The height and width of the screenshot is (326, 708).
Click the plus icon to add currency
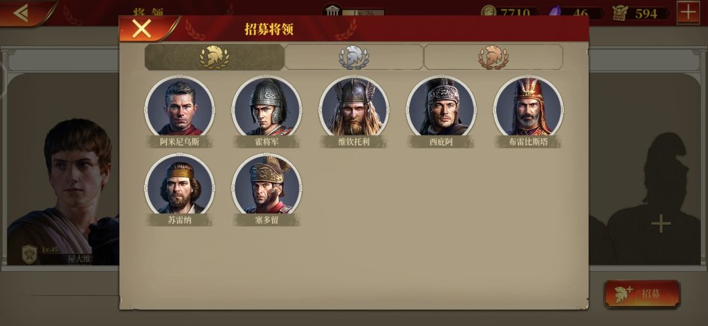[688, 12]
